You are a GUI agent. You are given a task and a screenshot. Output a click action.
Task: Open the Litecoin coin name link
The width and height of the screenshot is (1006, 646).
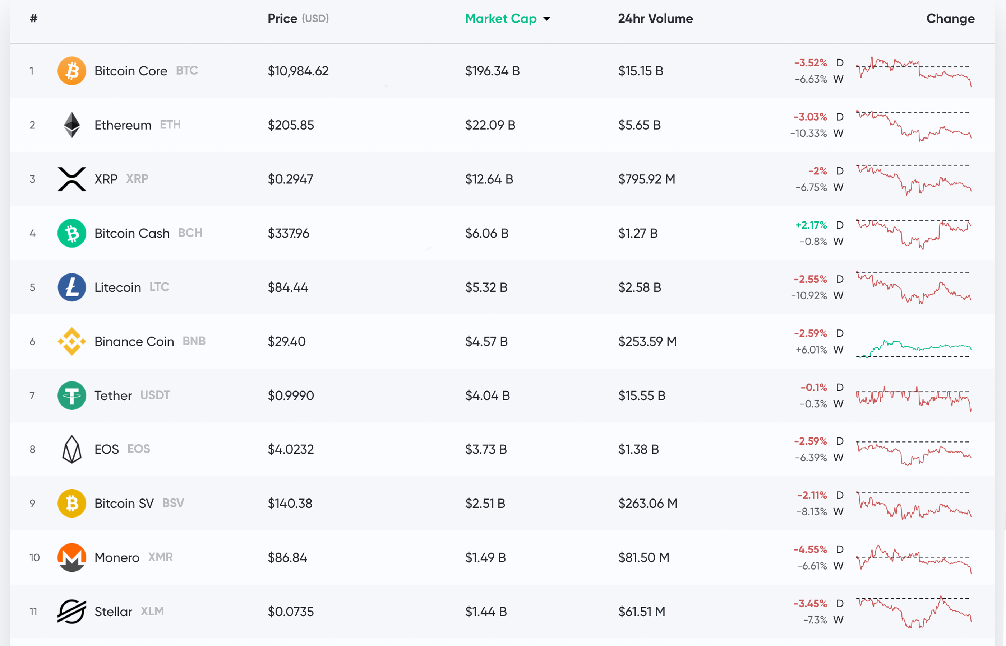[117, 287]
